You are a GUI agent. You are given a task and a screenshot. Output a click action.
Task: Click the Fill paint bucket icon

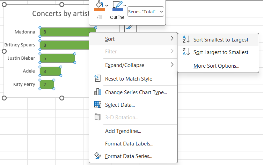99,5
